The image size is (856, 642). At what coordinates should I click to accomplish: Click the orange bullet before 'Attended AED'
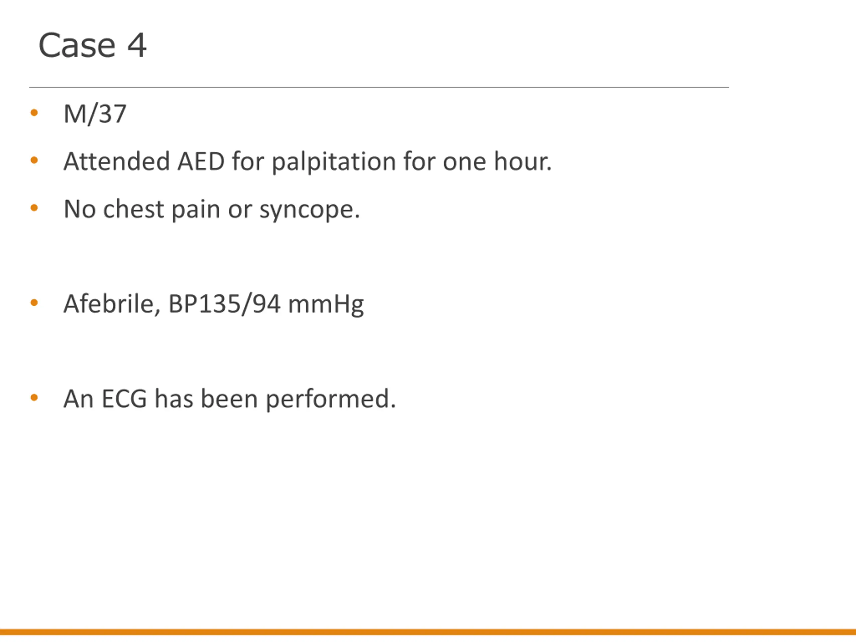coord(34,160)
